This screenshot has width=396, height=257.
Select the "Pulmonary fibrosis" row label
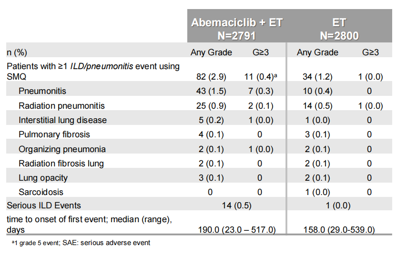(x=54, y=134)
